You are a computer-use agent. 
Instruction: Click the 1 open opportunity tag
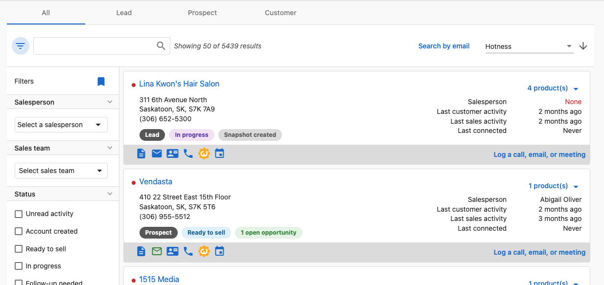(x=269, y=233)
